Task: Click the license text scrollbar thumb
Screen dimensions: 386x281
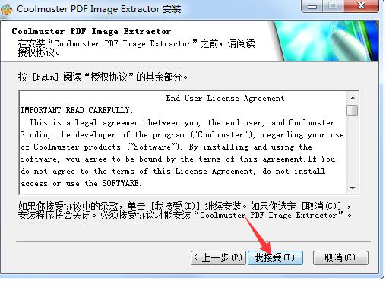Action: coord(353,111)
